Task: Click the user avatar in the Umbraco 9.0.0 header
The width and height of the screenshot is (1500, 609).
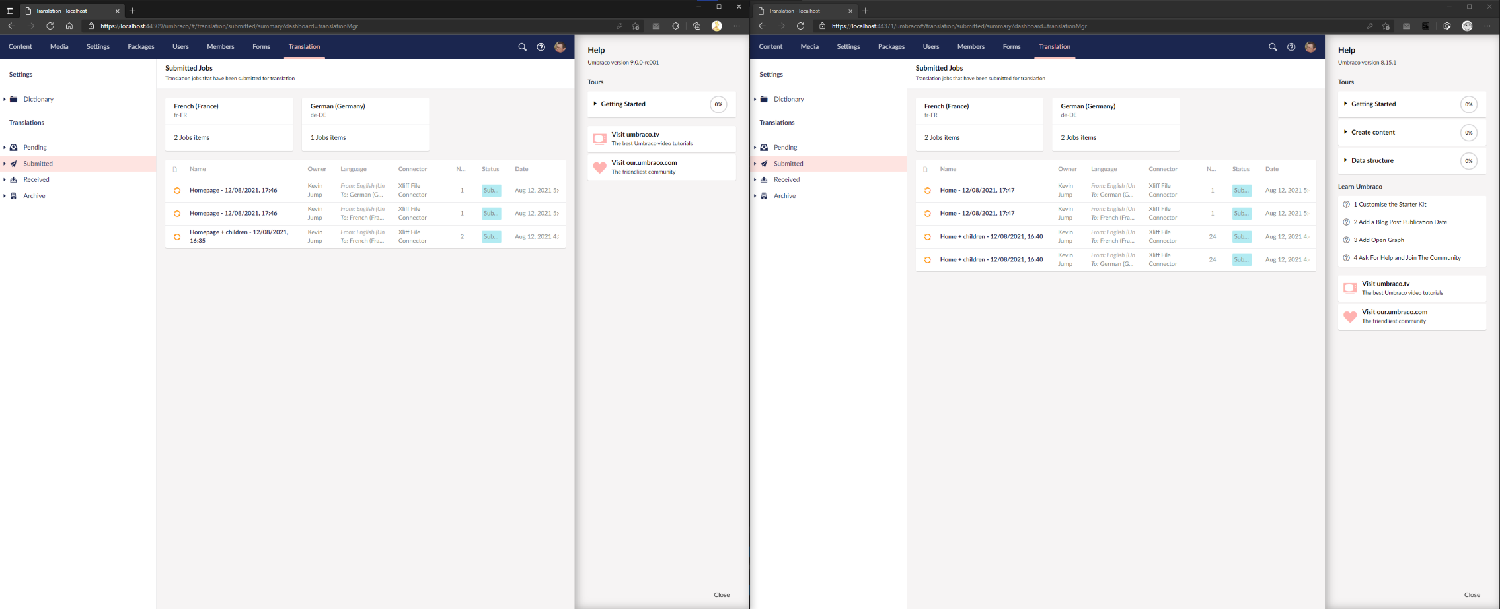Action: (560, 47)
